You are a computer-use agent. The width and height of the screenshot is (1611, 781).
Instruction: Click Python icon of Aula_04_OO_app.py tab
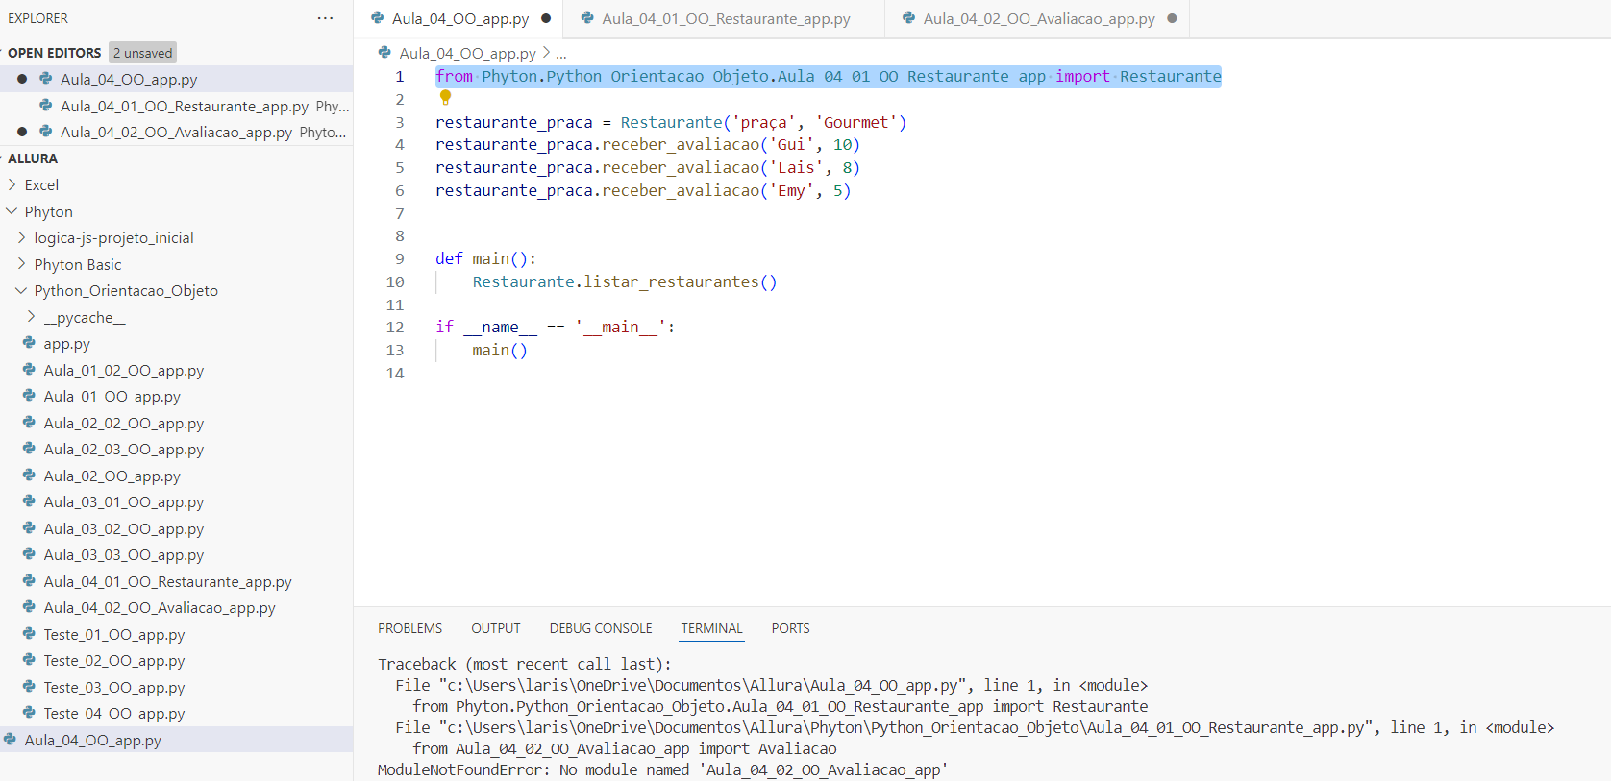(x=378, y=18)
